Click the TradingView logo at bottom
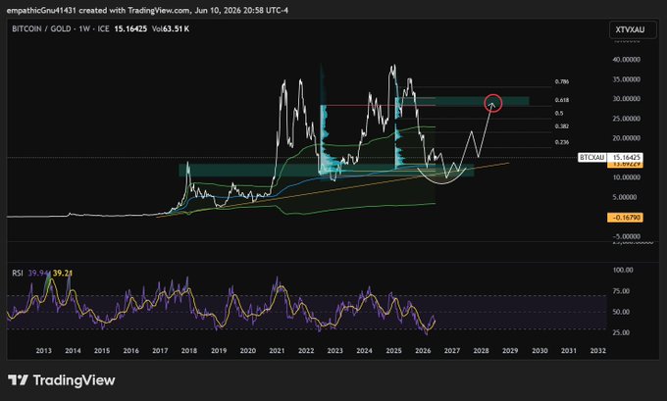 62,379
